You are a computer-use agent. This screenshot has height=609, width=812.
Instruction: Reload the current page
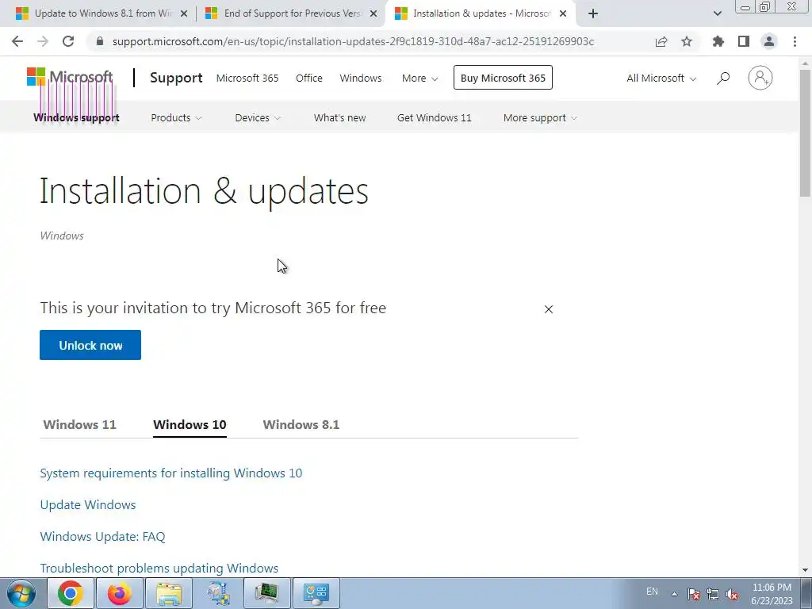[x=68, y=41]
